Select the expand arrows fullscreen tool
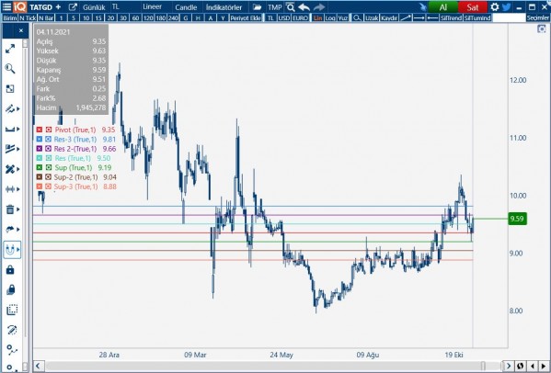Image resolution: width=551 pixels, height=373 pixels. coord(10,49)
